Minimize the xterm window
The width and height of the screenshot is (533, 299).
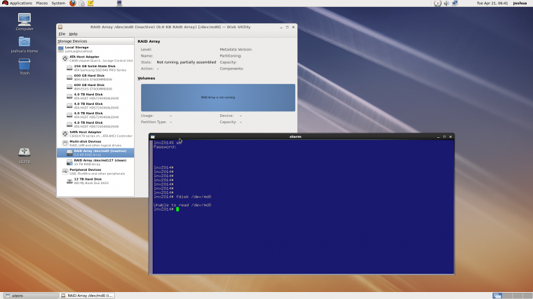tap(438, 137)
